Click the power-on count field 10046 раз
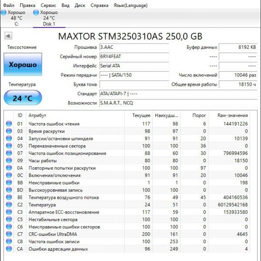Screen dimensions: 261x261 pos(238,75)
